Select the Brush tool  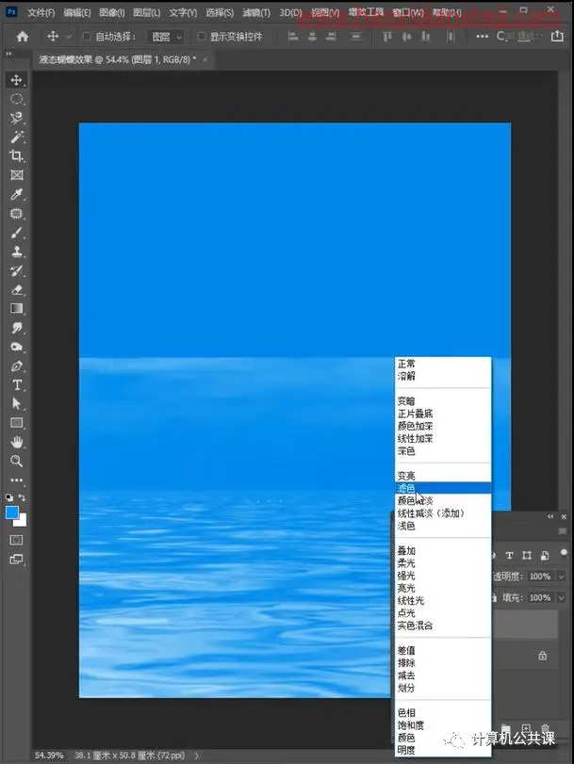point(17,233)
